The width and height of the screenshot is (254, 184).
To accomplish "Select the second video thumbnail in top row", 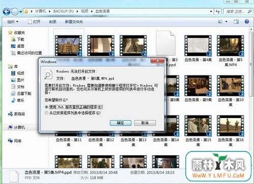I will (x=101, y=46).
